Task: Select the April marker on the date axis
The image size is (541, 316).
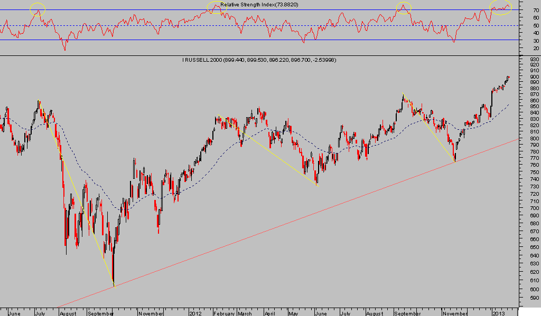Action: (269, 313)
